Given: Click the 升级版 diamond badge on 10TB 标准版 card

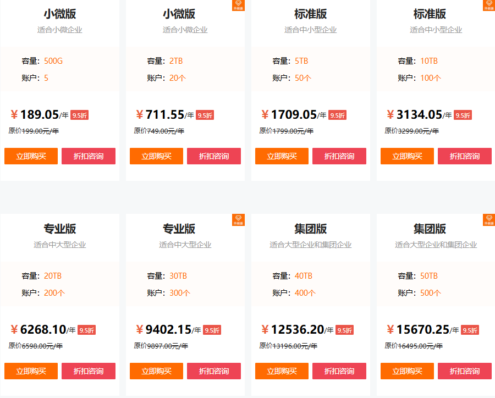Looking at the screenshot, I should [x=488, y=5].
